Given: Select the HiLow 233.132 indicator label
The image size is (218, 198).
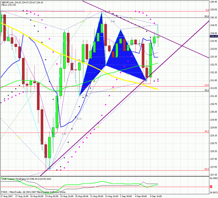Looking at the screenshot, I should [x=9, y=5].
